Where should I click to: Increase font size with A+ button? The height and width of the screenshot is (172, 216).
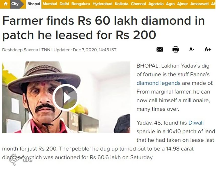[208, 49]
